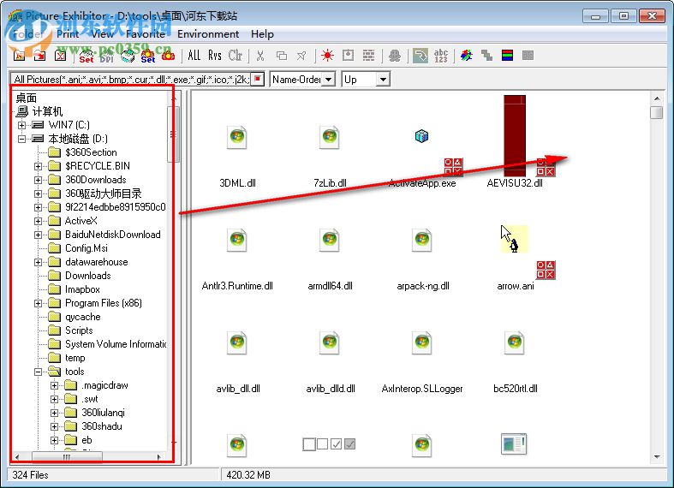The image size is (674, 488).
Task: Click the Rvs reverse selection button
Action: (215, 56)
